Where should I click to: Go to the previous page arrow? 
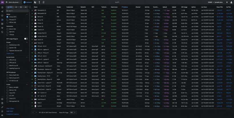pos(33,113)
